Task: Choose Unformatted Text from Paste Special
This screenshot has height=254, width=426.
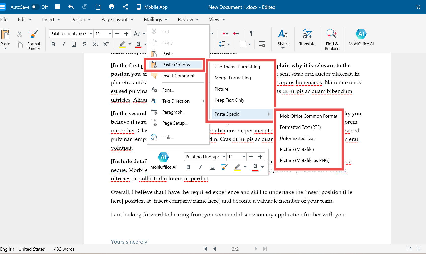Action: (x=297, y=138)
